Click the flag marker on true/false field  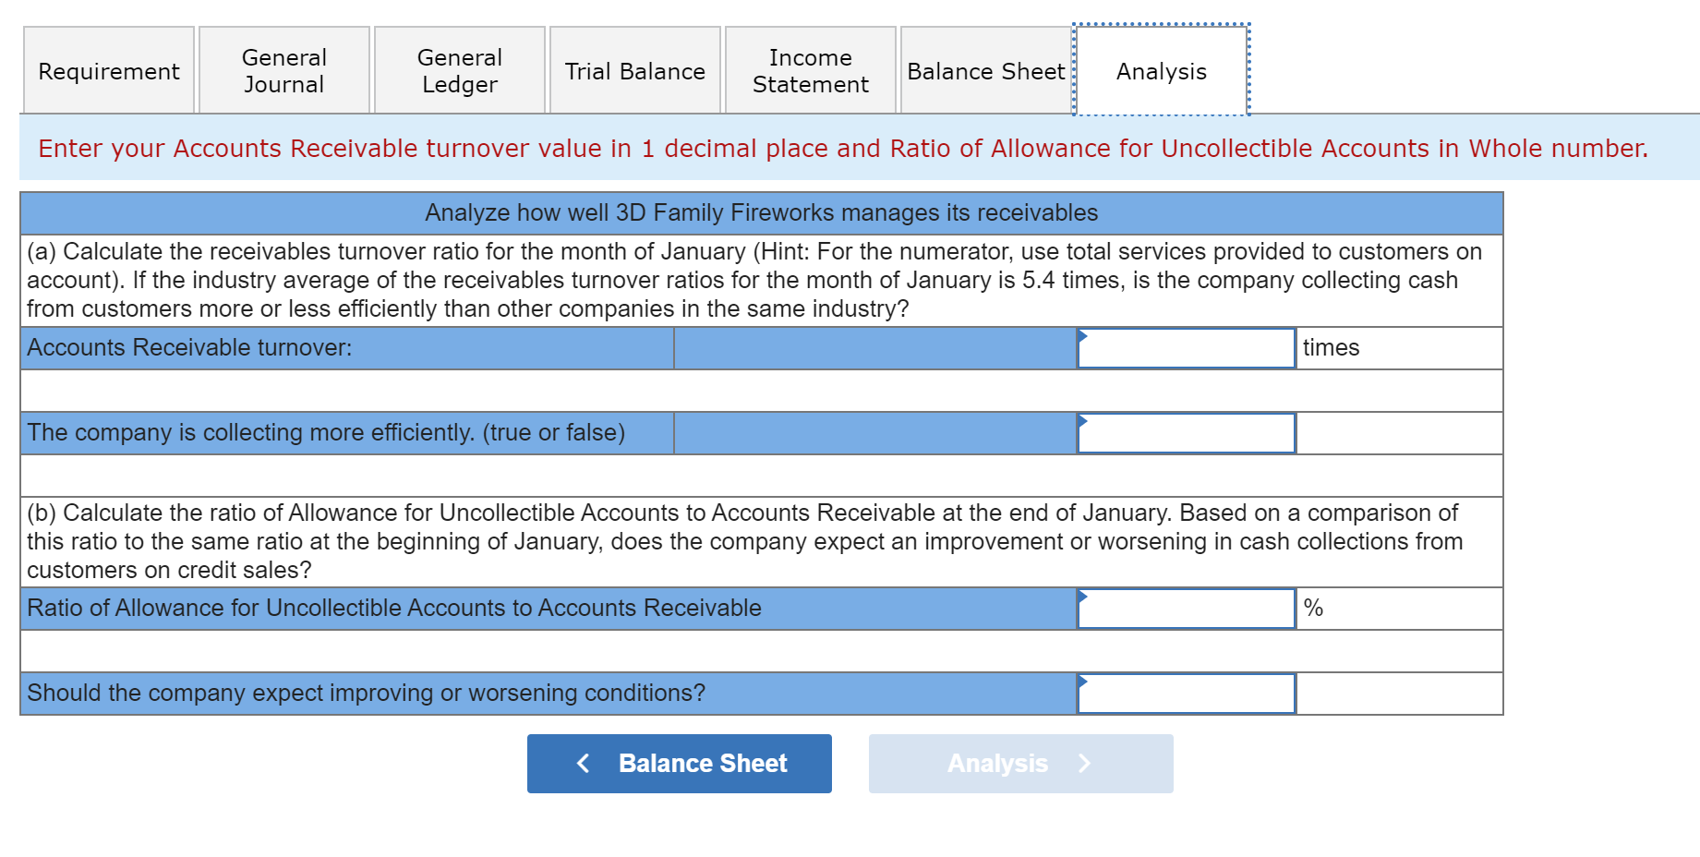pyautogui.click(x=1081, y=422)
